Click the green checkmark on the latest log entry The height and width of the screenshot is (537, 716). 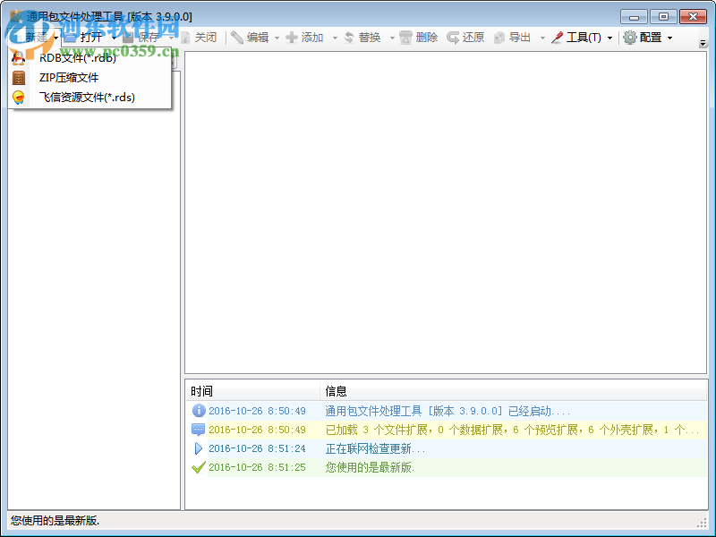click(199, 467)
